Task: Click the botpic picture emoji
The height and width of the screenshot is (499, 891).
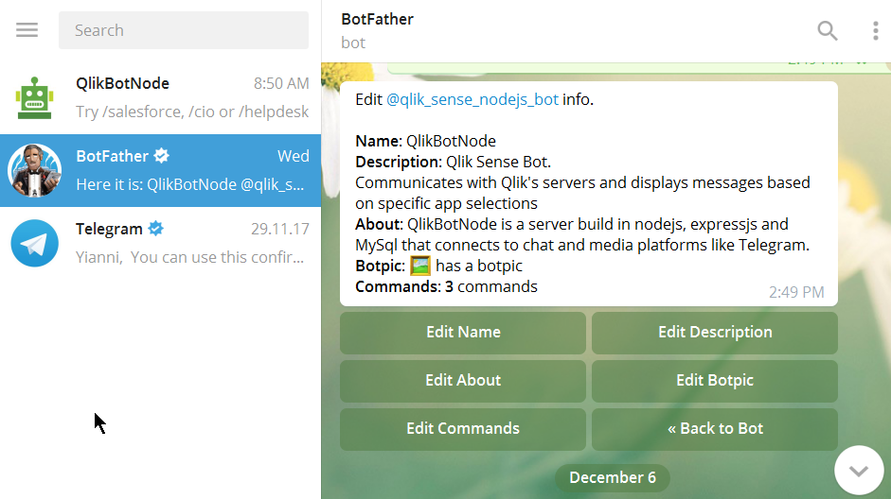Action: click(x=419, y=266)
